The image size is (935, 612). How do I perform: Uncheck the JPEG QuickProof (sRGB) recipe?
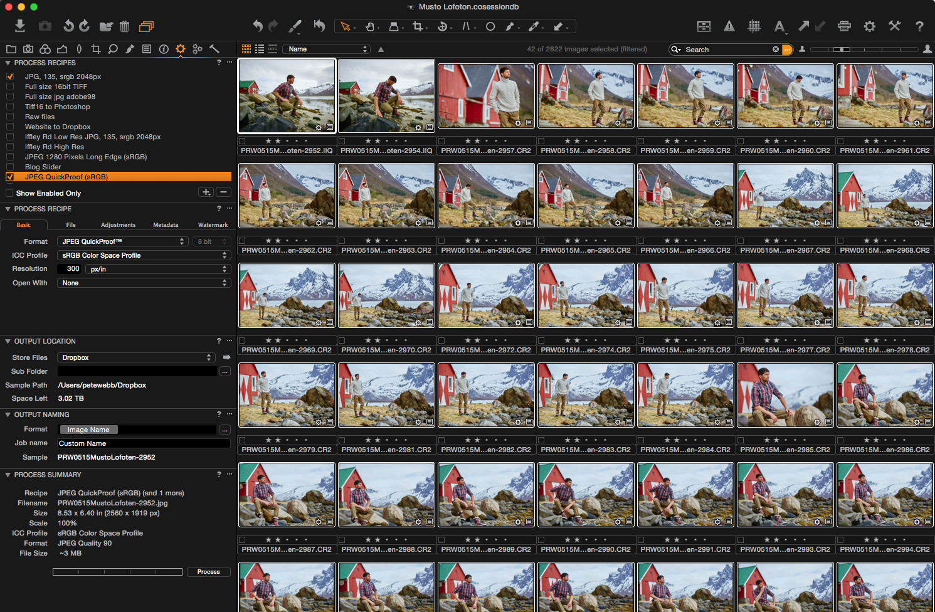click(x=10, y=177)
